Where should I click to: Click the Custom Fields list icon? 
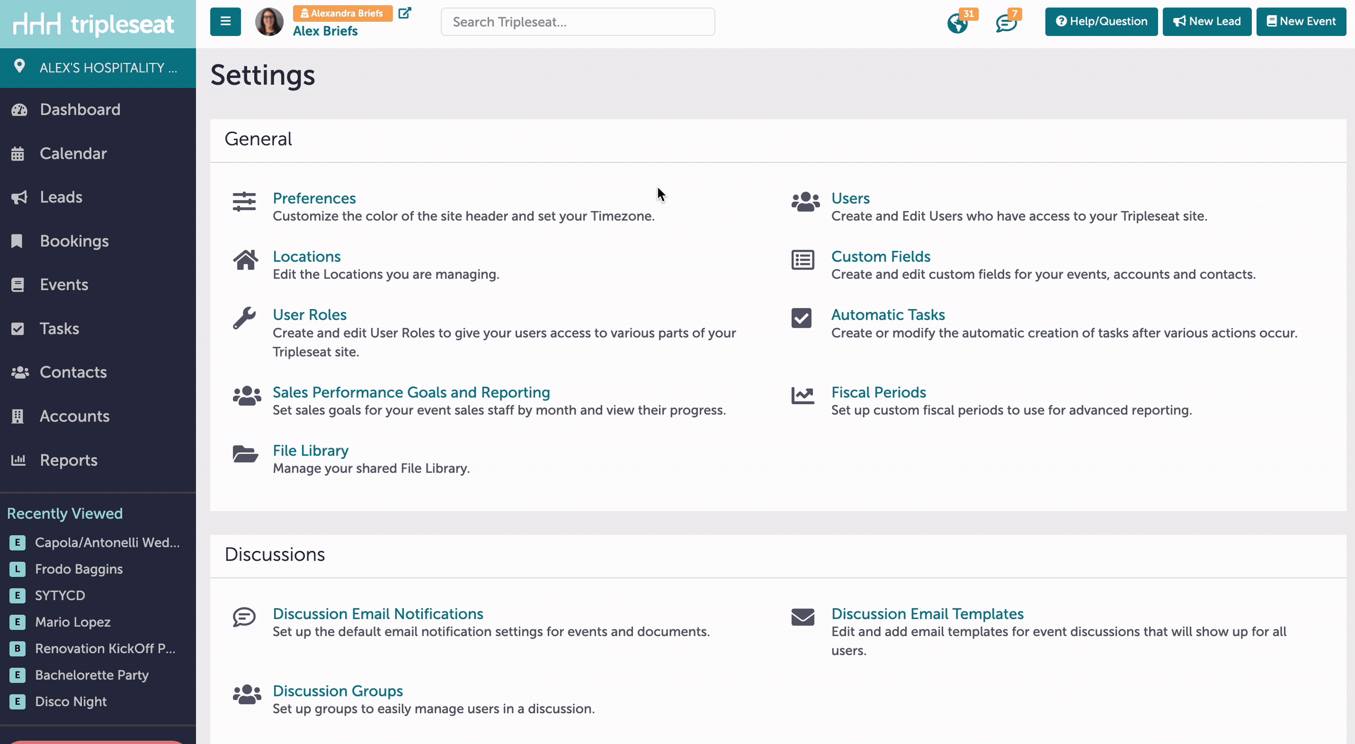[803, 260]
